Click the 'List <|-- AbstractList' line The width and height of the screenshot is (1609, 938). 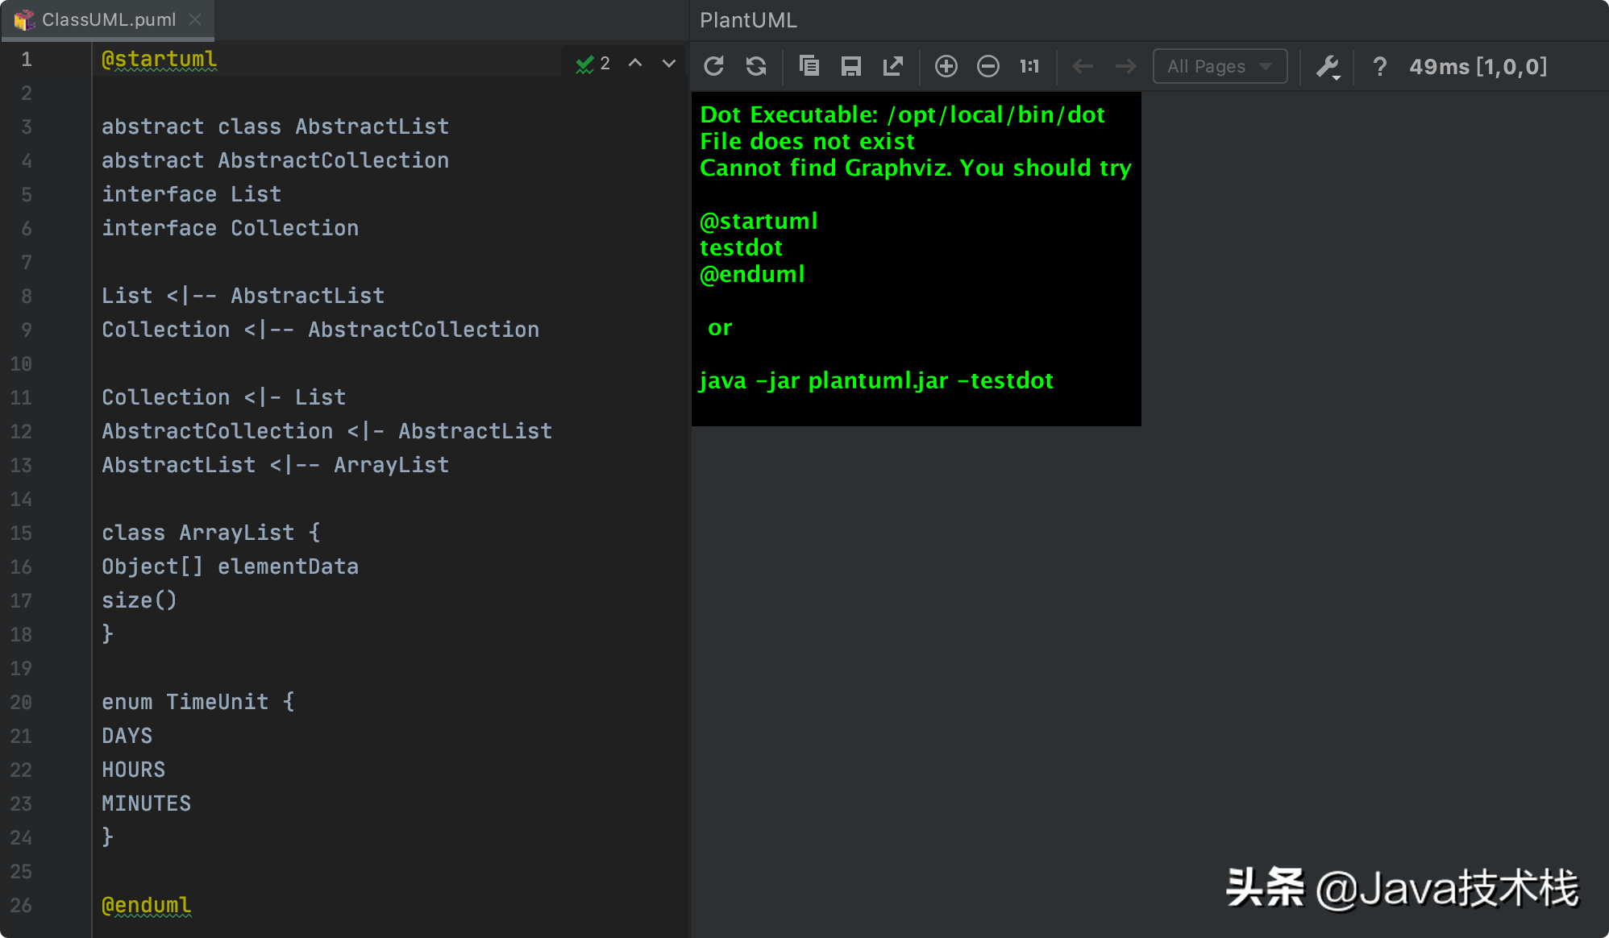(x=243, y=296)
